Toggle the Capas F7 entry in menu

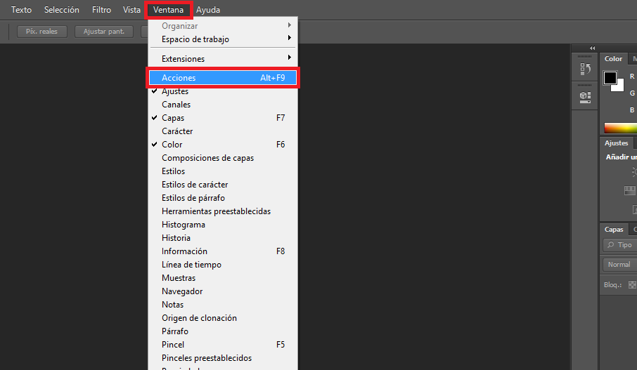[x=223, y=118]
